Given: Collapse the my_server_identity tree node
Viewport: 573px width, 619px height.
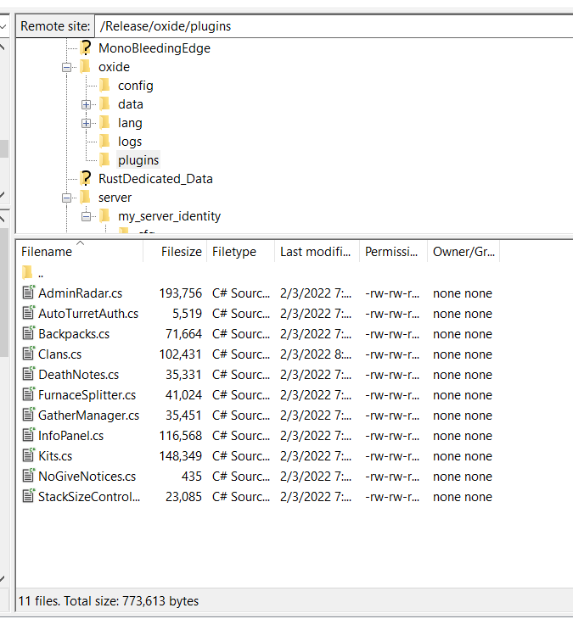Looking at the screenshot, I should click(86, 216).
